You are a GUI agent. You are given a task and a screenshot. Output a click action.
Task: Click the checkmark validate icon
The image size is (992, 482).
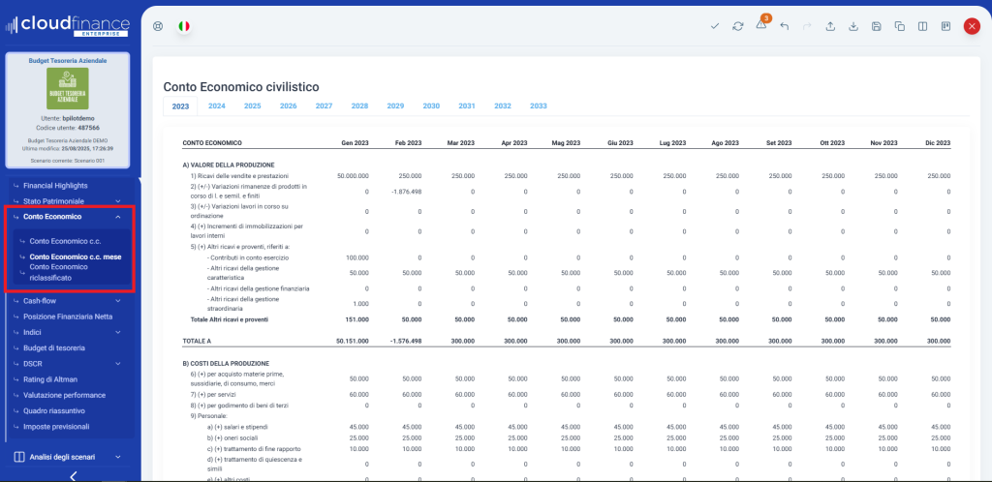715,26
